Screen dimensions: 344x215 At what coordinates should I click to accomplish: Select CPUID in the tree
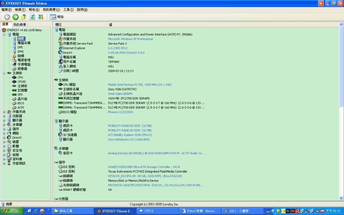(x=21, y=82)
